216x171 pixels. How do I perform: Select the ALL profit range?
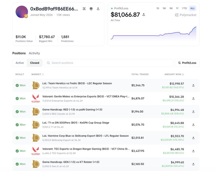point(192,8)
